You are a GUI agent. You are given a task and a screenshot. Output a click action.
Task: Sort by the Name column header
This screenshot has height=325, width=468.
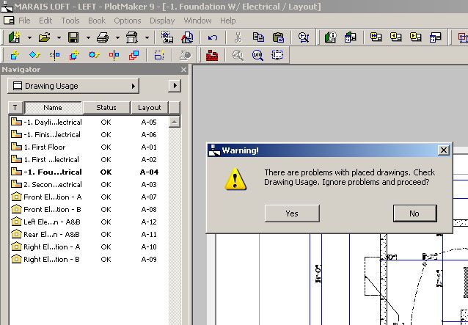[x=53, y=108]
